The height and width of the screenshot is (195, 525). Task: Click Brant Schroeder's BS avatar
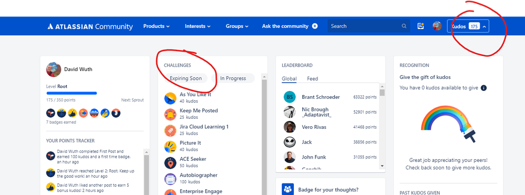click(x=290, y=97)
